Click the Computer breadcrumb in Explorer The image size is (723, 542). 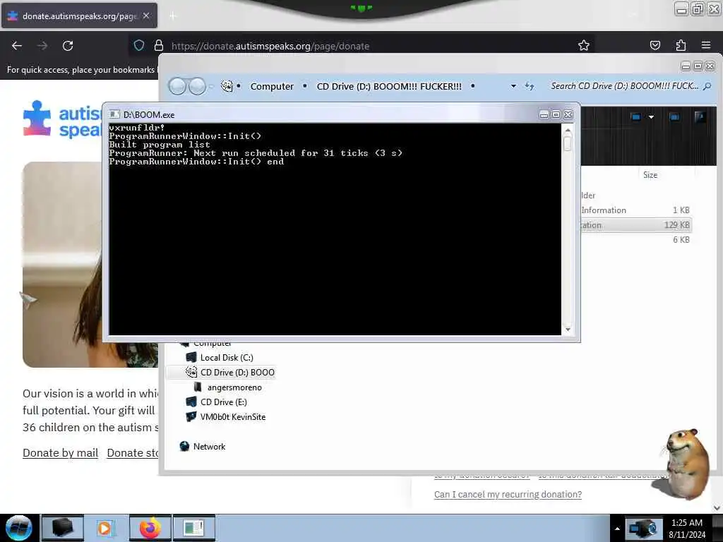(x=272, y=87)
